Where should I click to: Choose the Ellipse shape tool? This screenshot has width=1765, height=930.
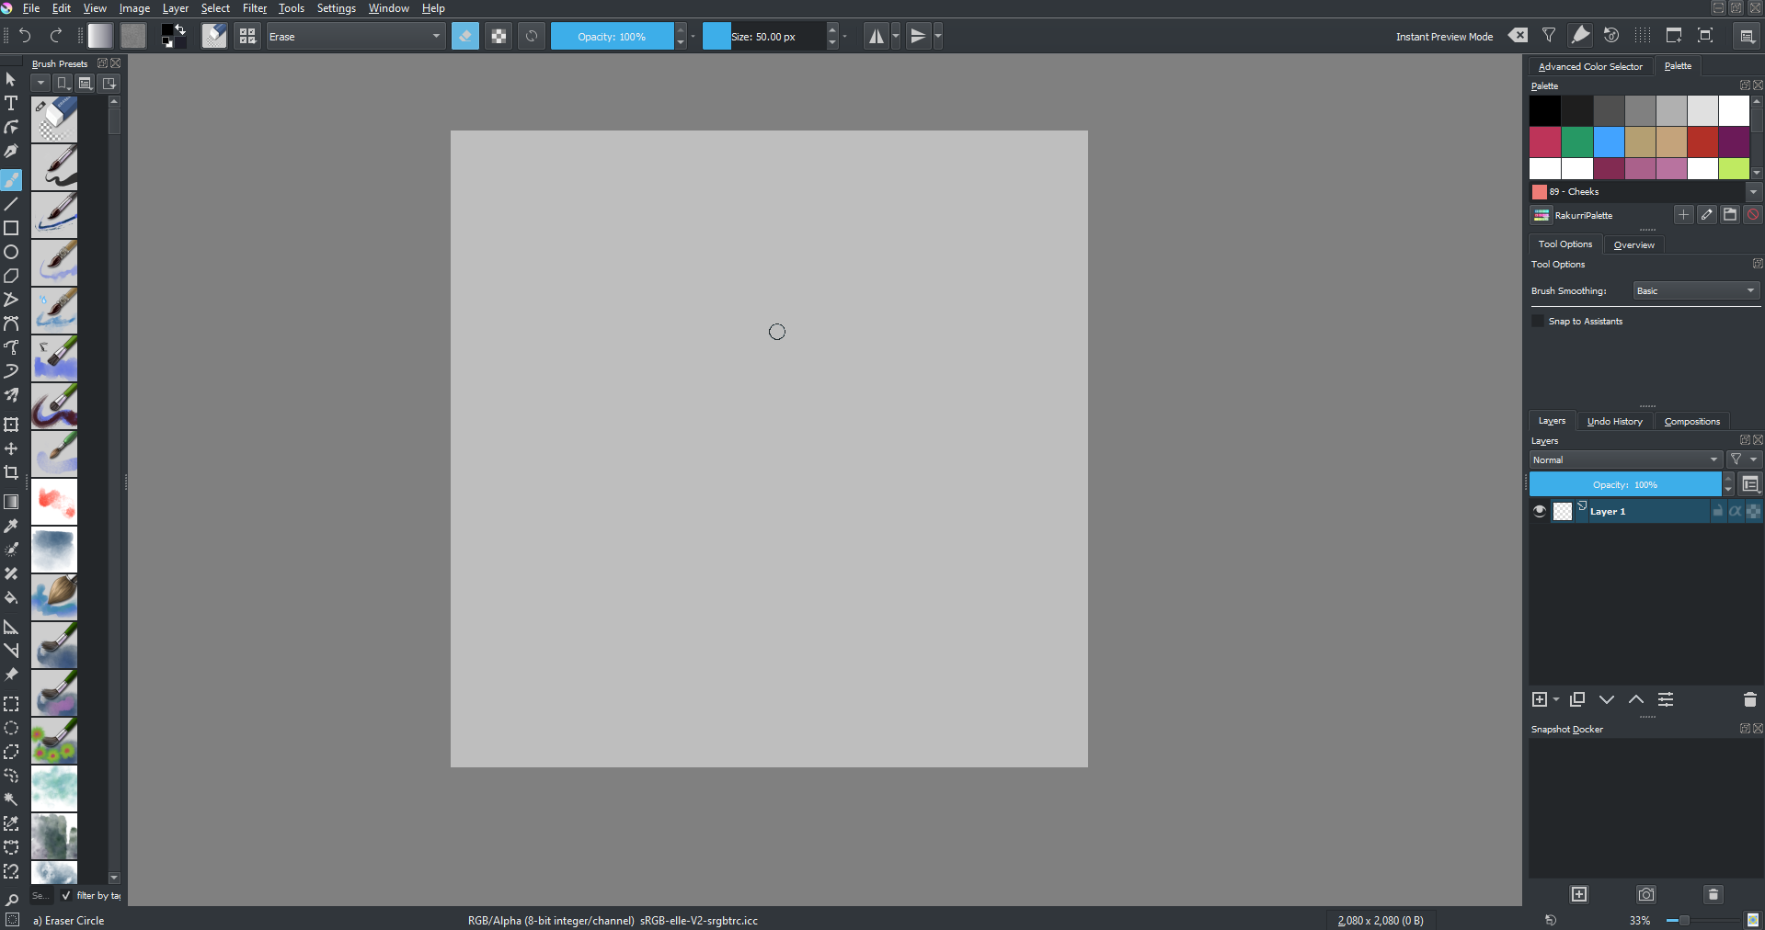(11, 252)
